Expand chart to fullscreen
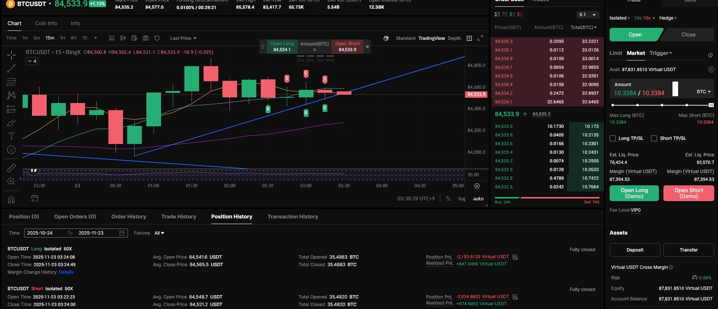 coord(480,38)
